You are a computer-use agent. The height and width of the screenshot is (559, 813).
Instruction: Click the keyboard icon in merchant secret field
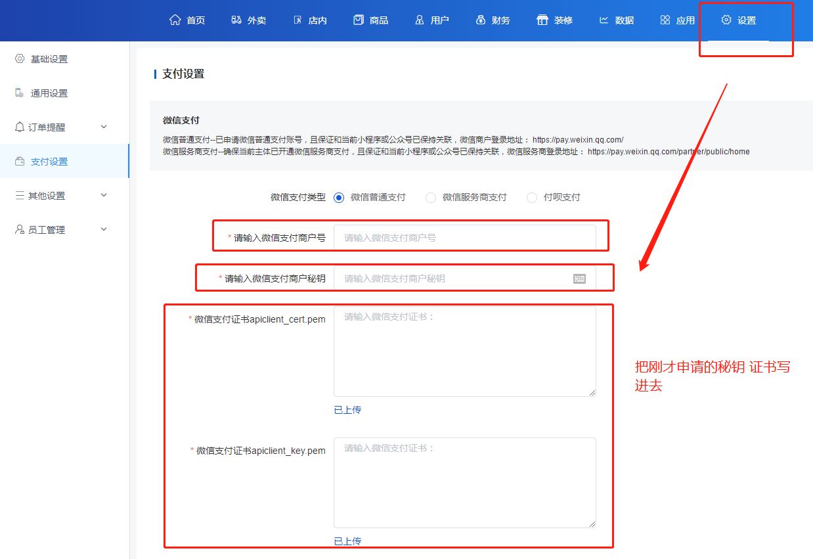click(x=579, y=279)
